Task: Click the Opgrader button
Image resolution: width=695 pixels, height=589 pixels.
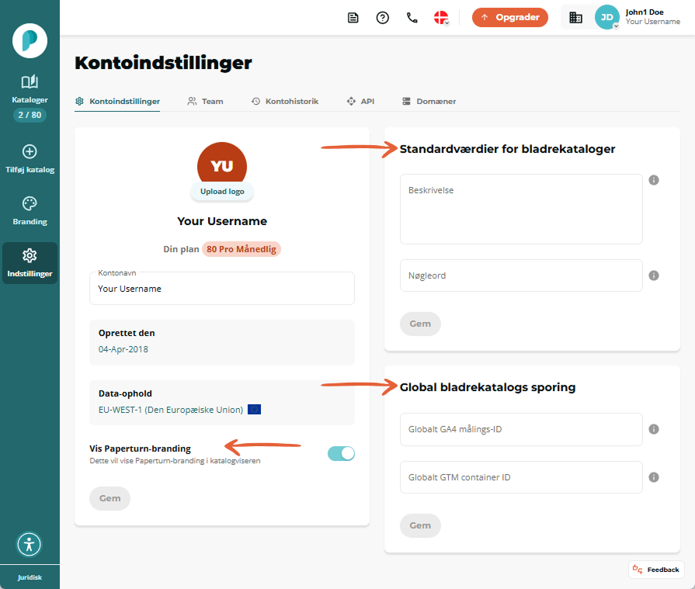Action: coord(509,17)
